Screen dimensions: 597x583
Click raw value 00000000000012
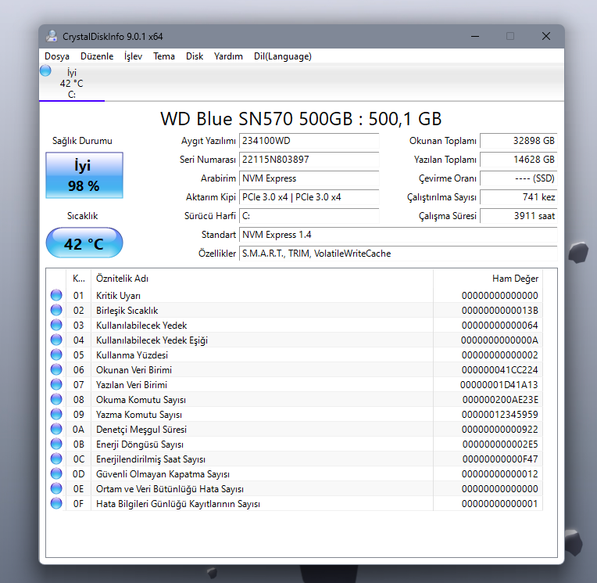pos(499,474)
